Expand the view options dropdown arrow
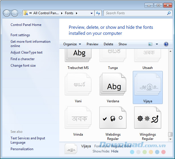The width and height of the screenshot is (175, 159). pos(157,44)
